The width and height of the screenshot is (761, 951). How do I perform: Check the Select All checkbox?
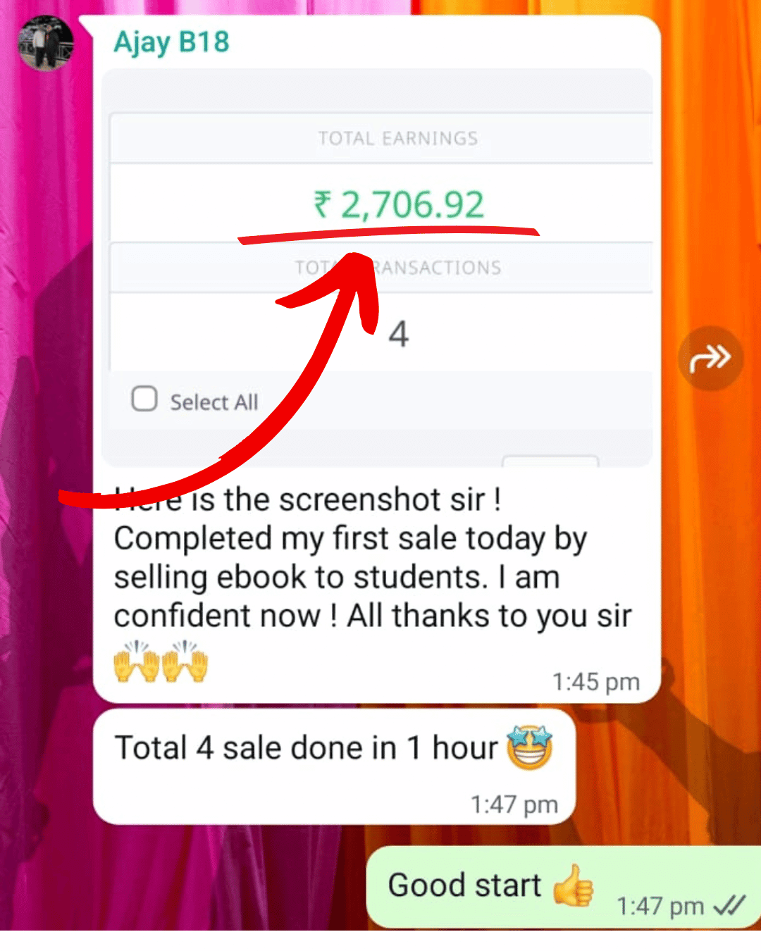click(x=144, y=399)
